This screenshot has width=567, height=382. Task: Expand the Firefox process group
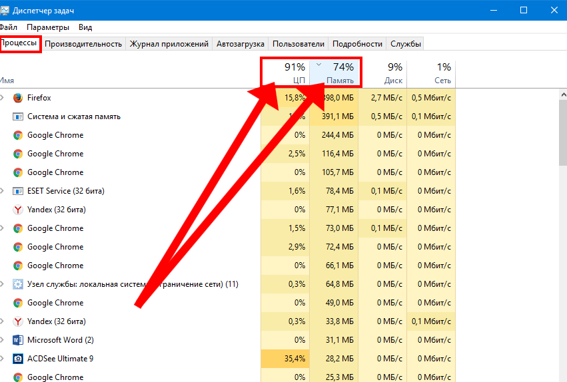pyautogui.click(x=2, y=98)
